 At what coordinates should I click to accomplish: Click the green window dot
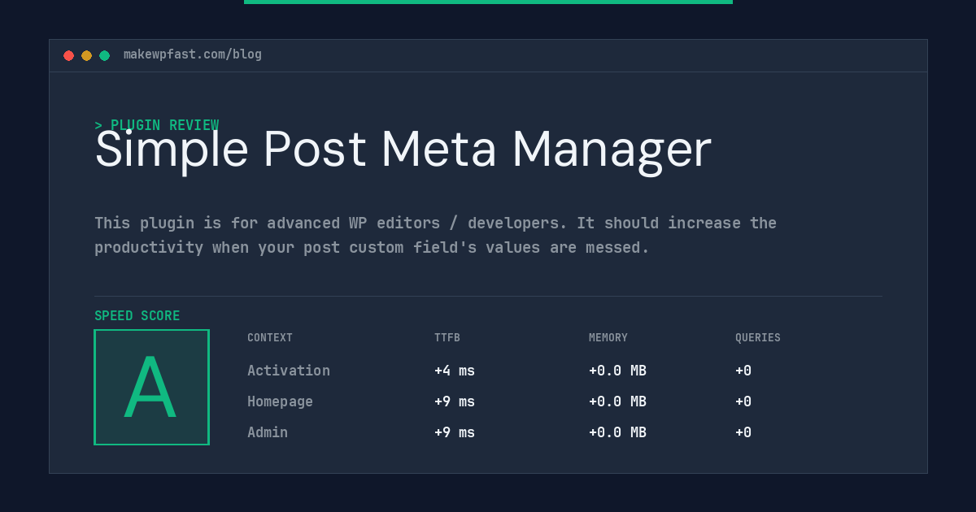point(105,55)
